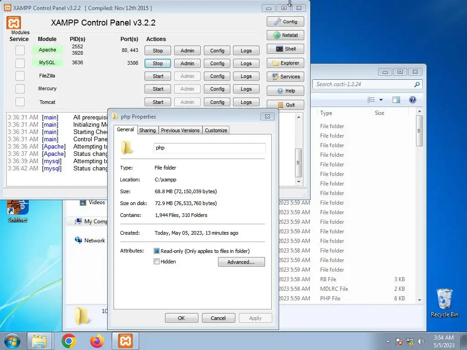This screenshot has width=467, height=350.
Task: Open the Recycle Bin on the desktop
Action: click(x=444, y=303)
